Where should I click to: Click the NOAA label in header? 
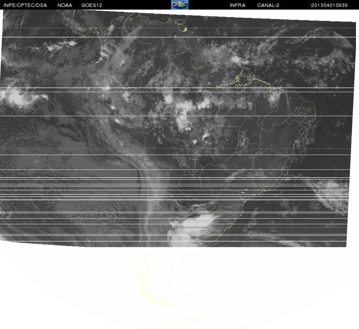click(x=65, y=5)
